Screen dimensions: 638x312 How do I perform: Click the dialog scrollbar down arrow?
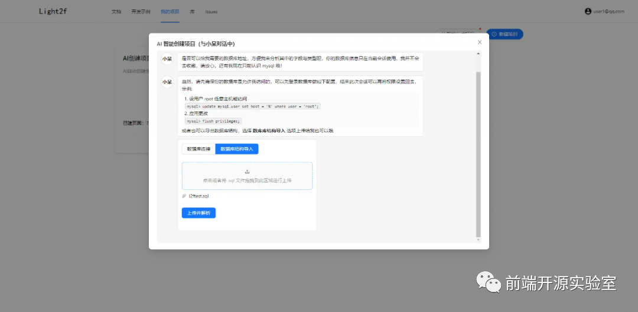point(478,239)
